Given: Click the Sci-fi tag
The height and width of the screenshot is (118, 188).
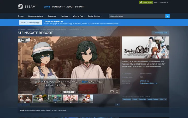Looking at the screenshot, I should (x=161, y=99).
